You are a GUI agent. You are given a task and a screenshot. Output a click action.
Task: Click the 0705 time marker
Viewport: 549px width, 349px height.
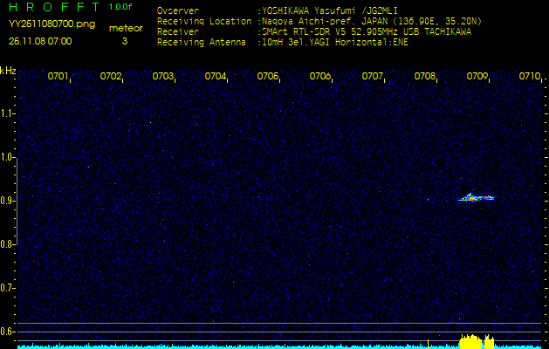pos(268,76)
